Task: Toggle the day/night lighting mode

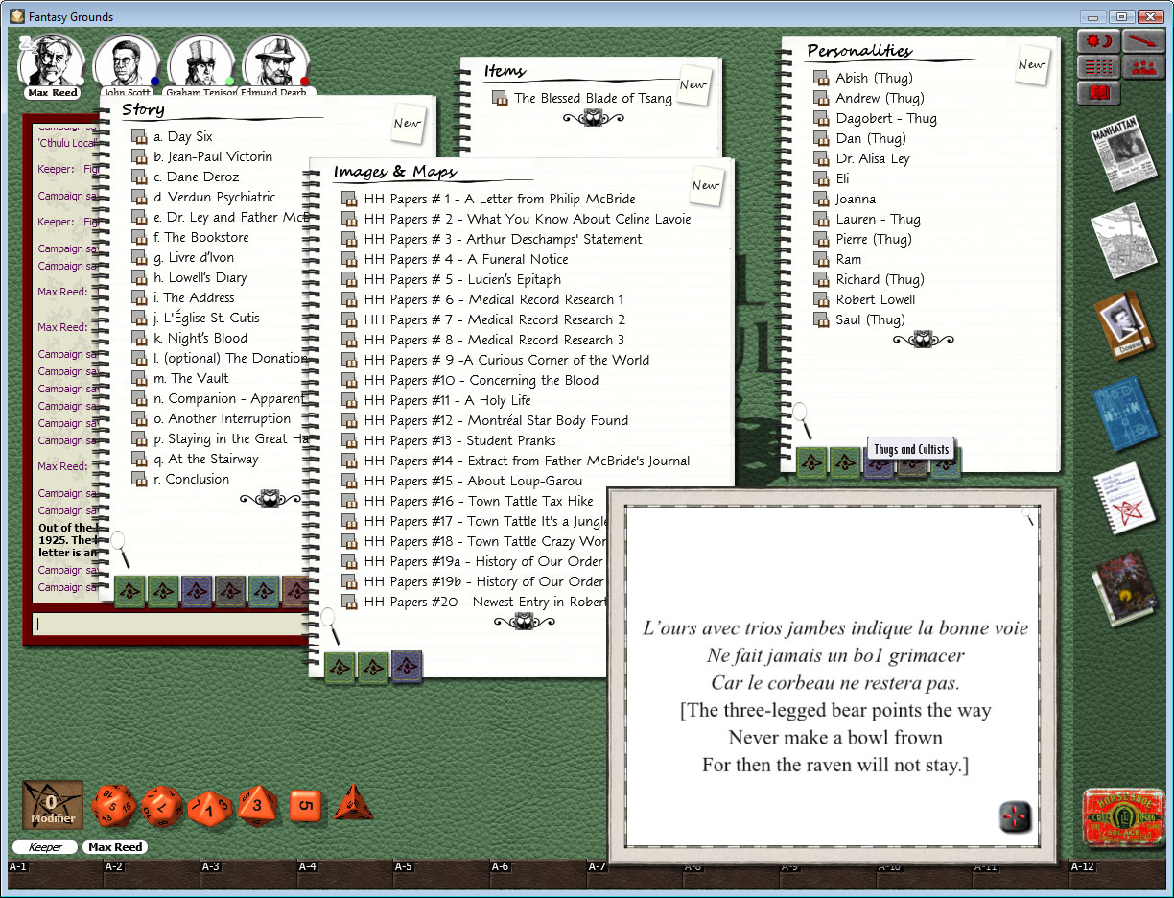Action: coord(1098,40)
